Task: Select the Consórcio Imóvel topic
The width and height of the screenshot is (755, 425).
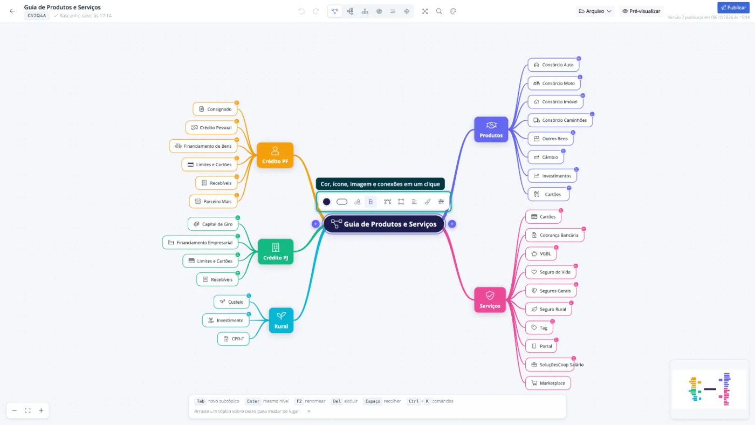Action: coord(555,101)
